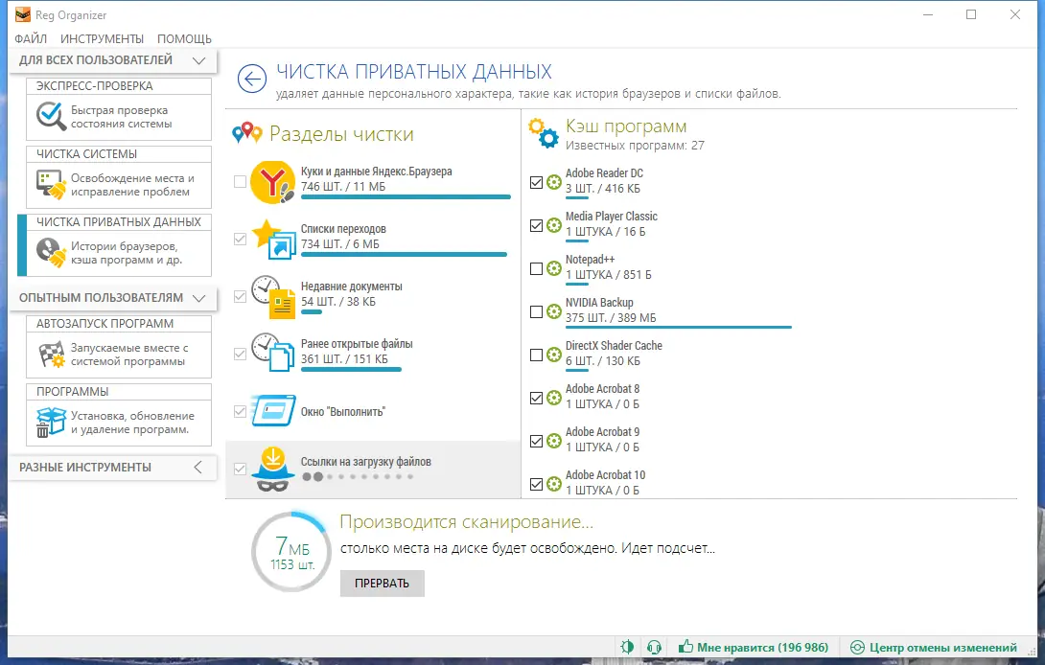Click the gear icon next to Adobe Acrobat 10

point(554,484)
